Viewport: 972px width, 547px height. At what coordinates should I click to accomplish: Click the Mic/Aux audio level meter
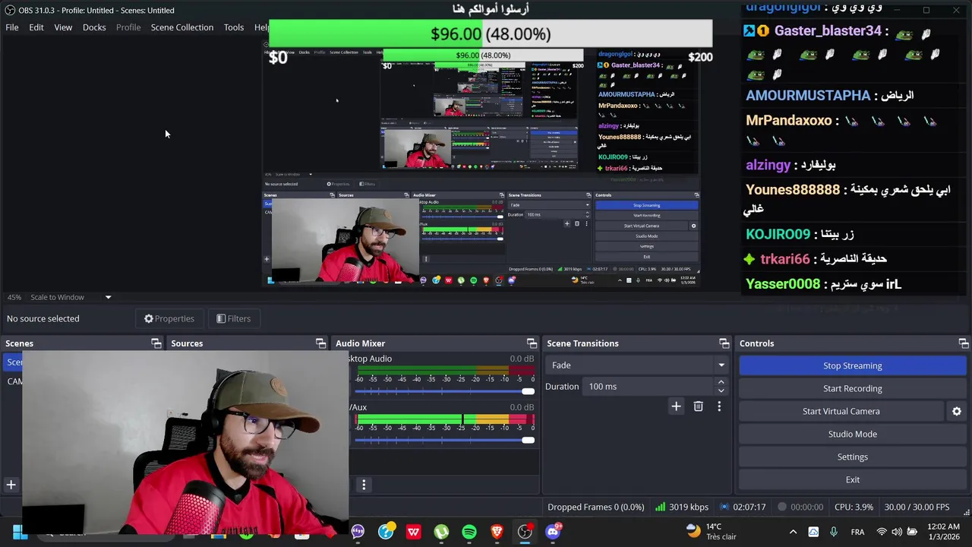[x=445, y=419]
